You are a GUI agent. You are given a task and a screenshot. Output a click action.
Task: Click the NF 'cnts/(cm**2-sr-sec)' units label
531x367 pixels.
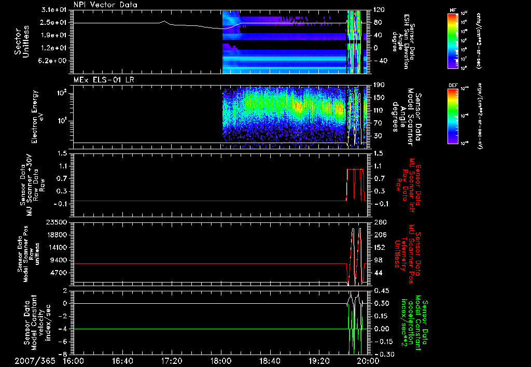pos(479,40)
